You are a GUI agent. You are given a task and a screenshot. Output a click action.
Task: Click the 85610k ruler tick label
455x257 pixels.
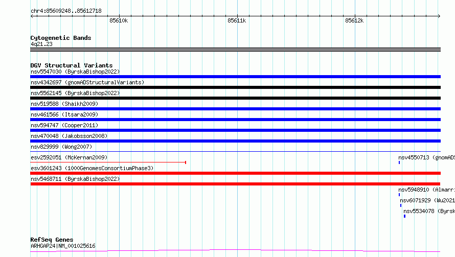click(119, 20)
